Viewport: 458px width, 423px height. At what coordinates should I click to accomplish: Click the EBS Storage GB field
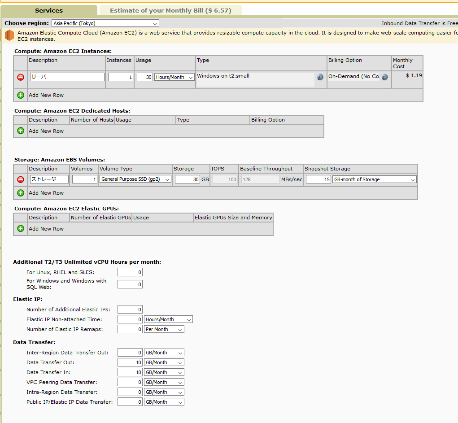tap(188, 179)
